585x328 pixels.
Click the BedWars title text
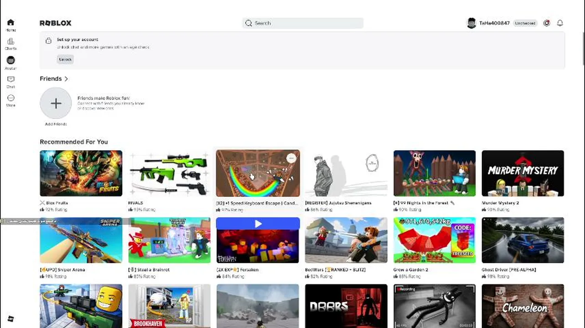(335, 270)
